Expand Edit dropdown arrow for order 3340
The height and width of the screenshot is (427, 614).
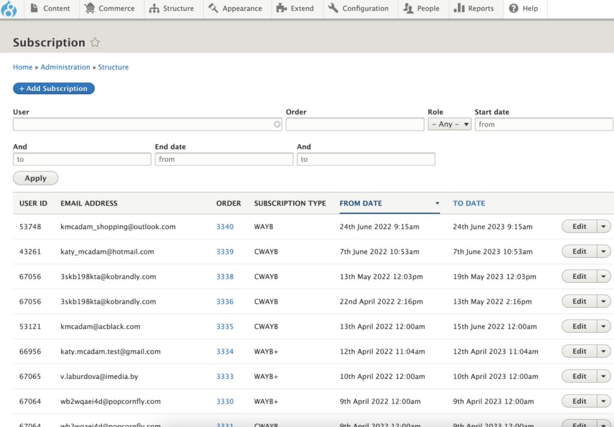pos(603,227)
